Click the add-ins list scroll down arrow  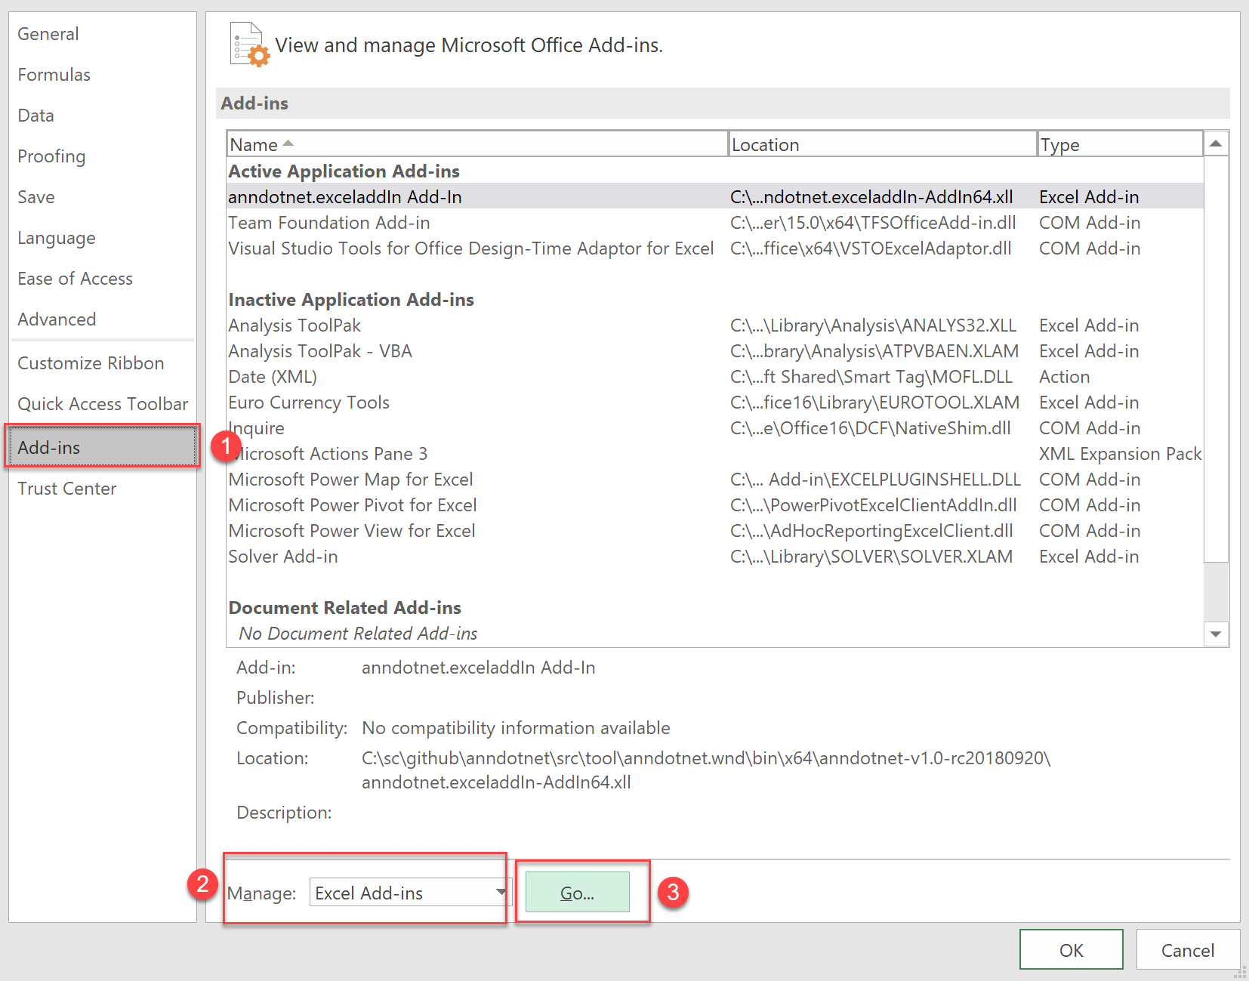(x=1216, y=634)
